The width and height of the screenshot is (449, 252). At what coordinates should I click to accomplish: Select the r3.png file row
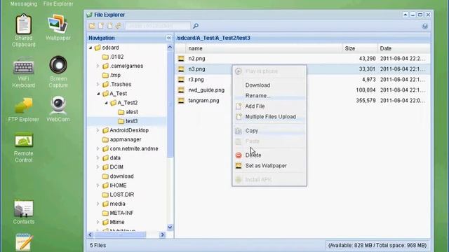coord(302,79)
